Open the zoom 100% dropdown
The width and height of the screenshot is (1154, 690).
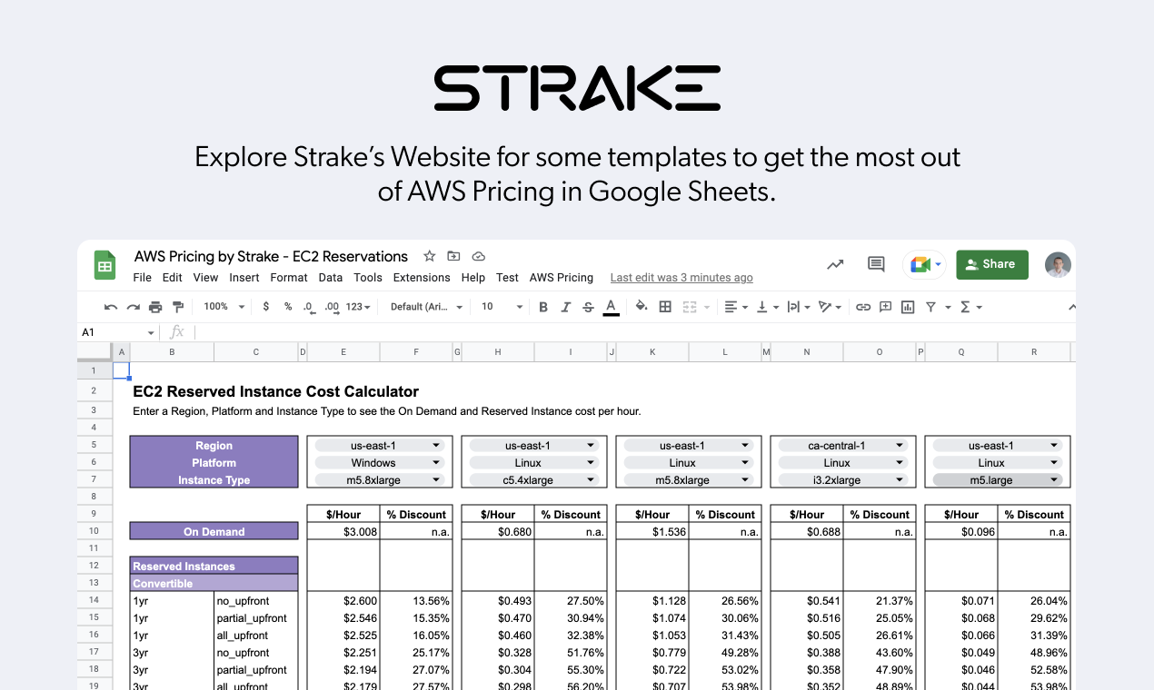click(224, 307)
